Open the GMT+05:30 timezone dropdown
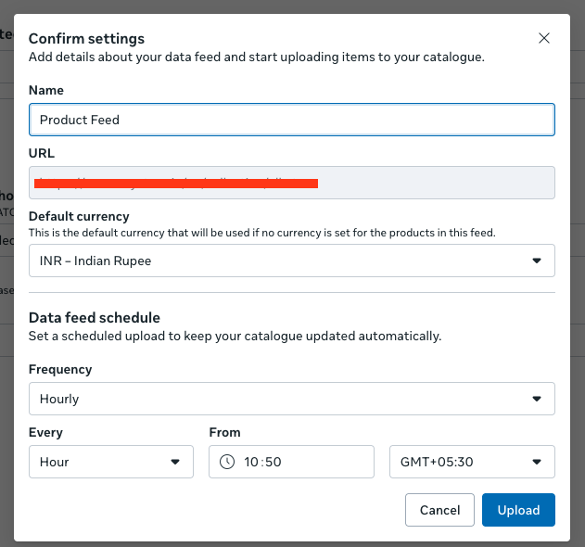The image size is (585, 547). [471, 462]
